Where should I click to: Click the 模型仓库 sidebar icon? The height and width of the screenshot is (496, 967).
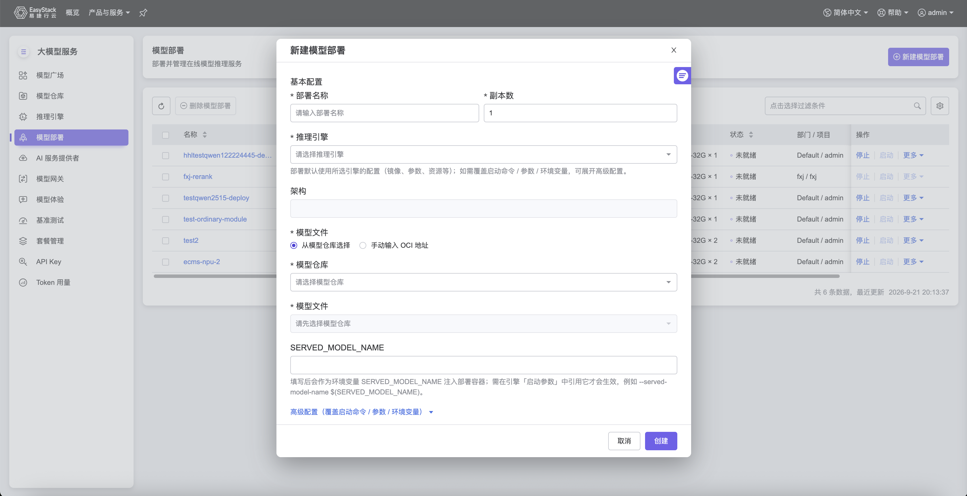[x=23, y=96]
